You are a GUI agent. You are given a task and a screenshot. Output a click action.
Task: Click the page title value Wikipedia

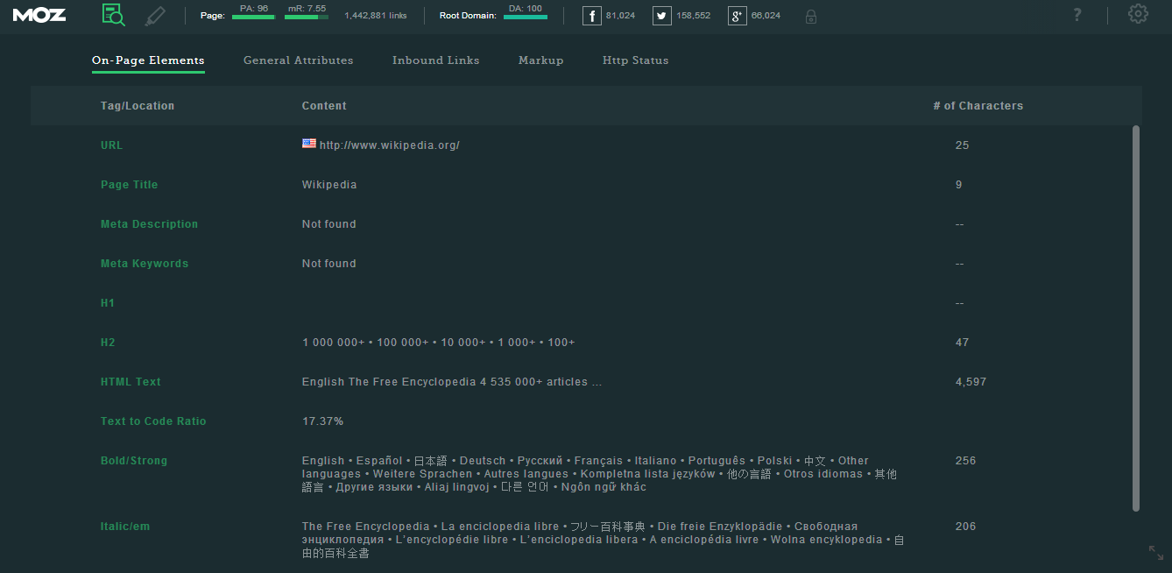tap(329, 185)
